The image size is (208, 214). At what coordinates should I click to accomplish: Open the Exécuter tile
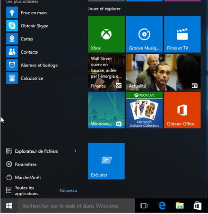tap(106, 161)
